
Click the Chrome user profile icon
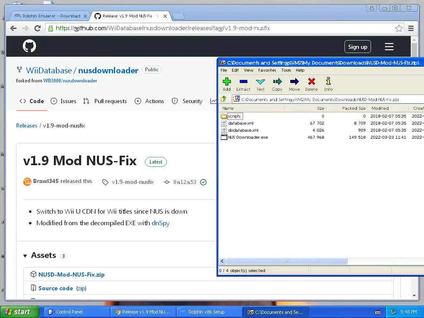coord(372,8)
